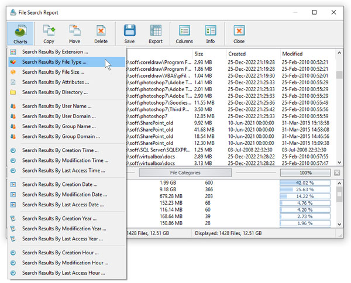Screen dimensions: 351x283
Task: Select Search Results By Extension menu entry
Action: click(x=67, y=52)
